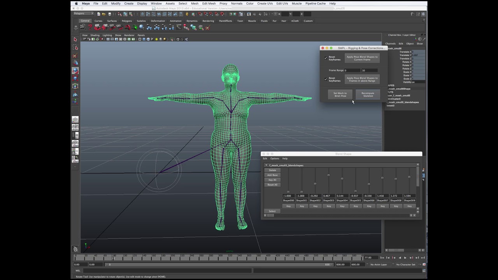Toggle the viewport grid icon
This screenshot has width=498, height=280.
(108, 39)
